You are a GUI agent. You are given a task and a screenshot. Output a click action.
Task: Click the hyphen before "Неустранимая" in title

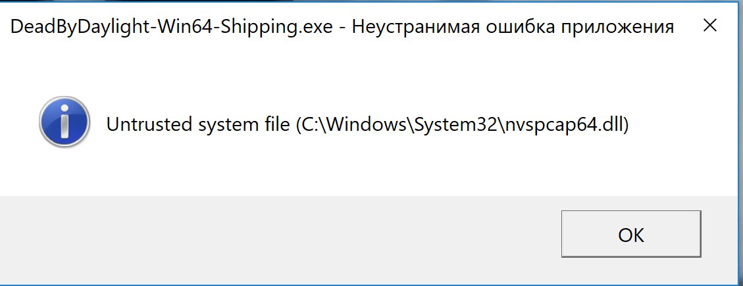click(x=344, y=27)
